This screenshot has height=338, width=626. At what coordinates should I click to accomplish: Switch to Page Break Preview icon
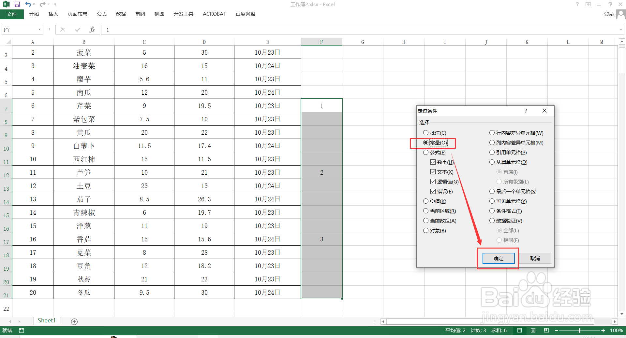click(546, 331)
